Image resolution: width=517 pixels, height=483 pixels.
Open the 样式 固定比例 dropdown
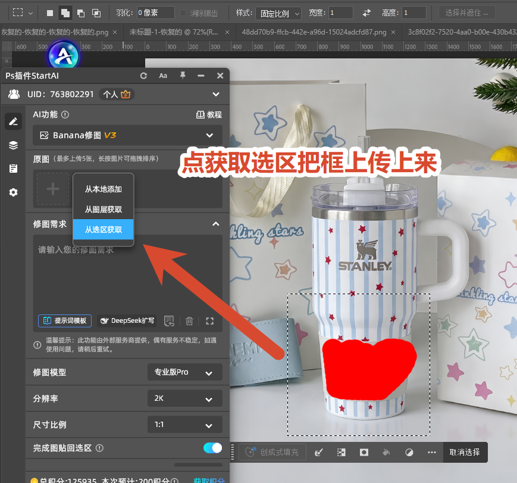278,13
